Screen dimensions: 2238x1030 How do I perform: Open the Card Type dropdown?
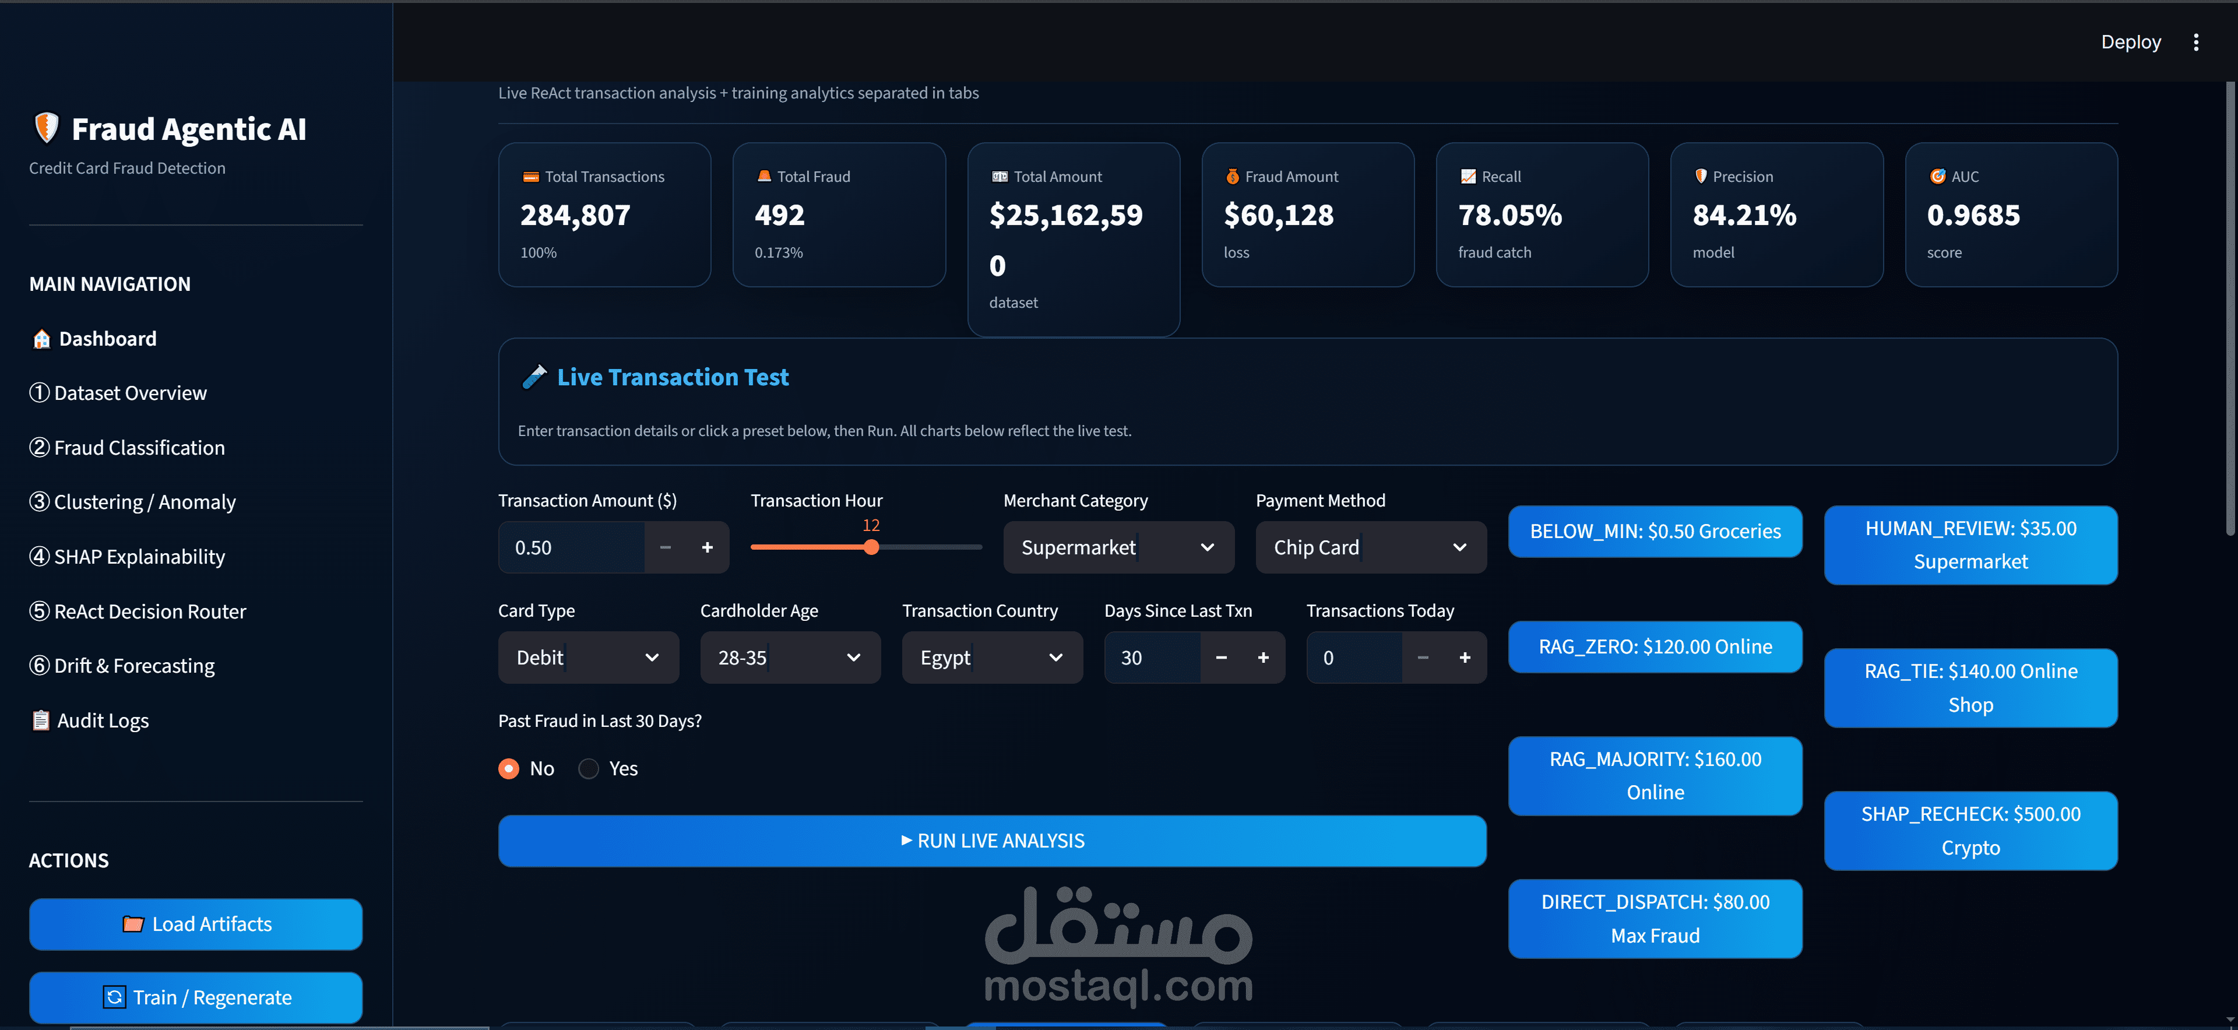[588, 658]
